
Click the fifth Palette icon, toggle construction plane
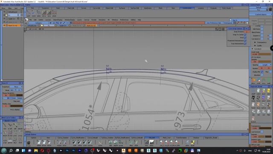click(x=49, y=13)
